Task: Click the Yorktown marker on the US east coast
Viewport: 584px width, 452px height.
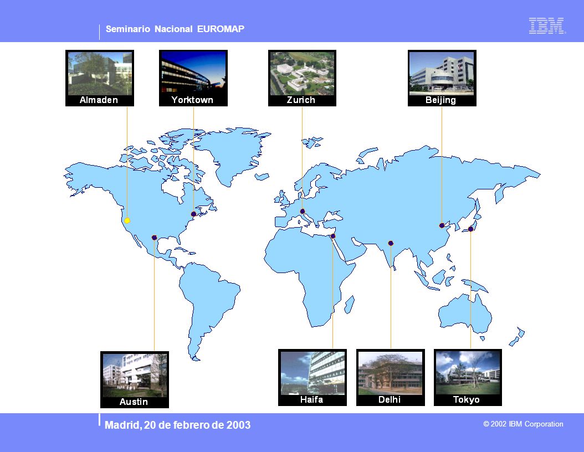Action: click(x=193, y=214)
